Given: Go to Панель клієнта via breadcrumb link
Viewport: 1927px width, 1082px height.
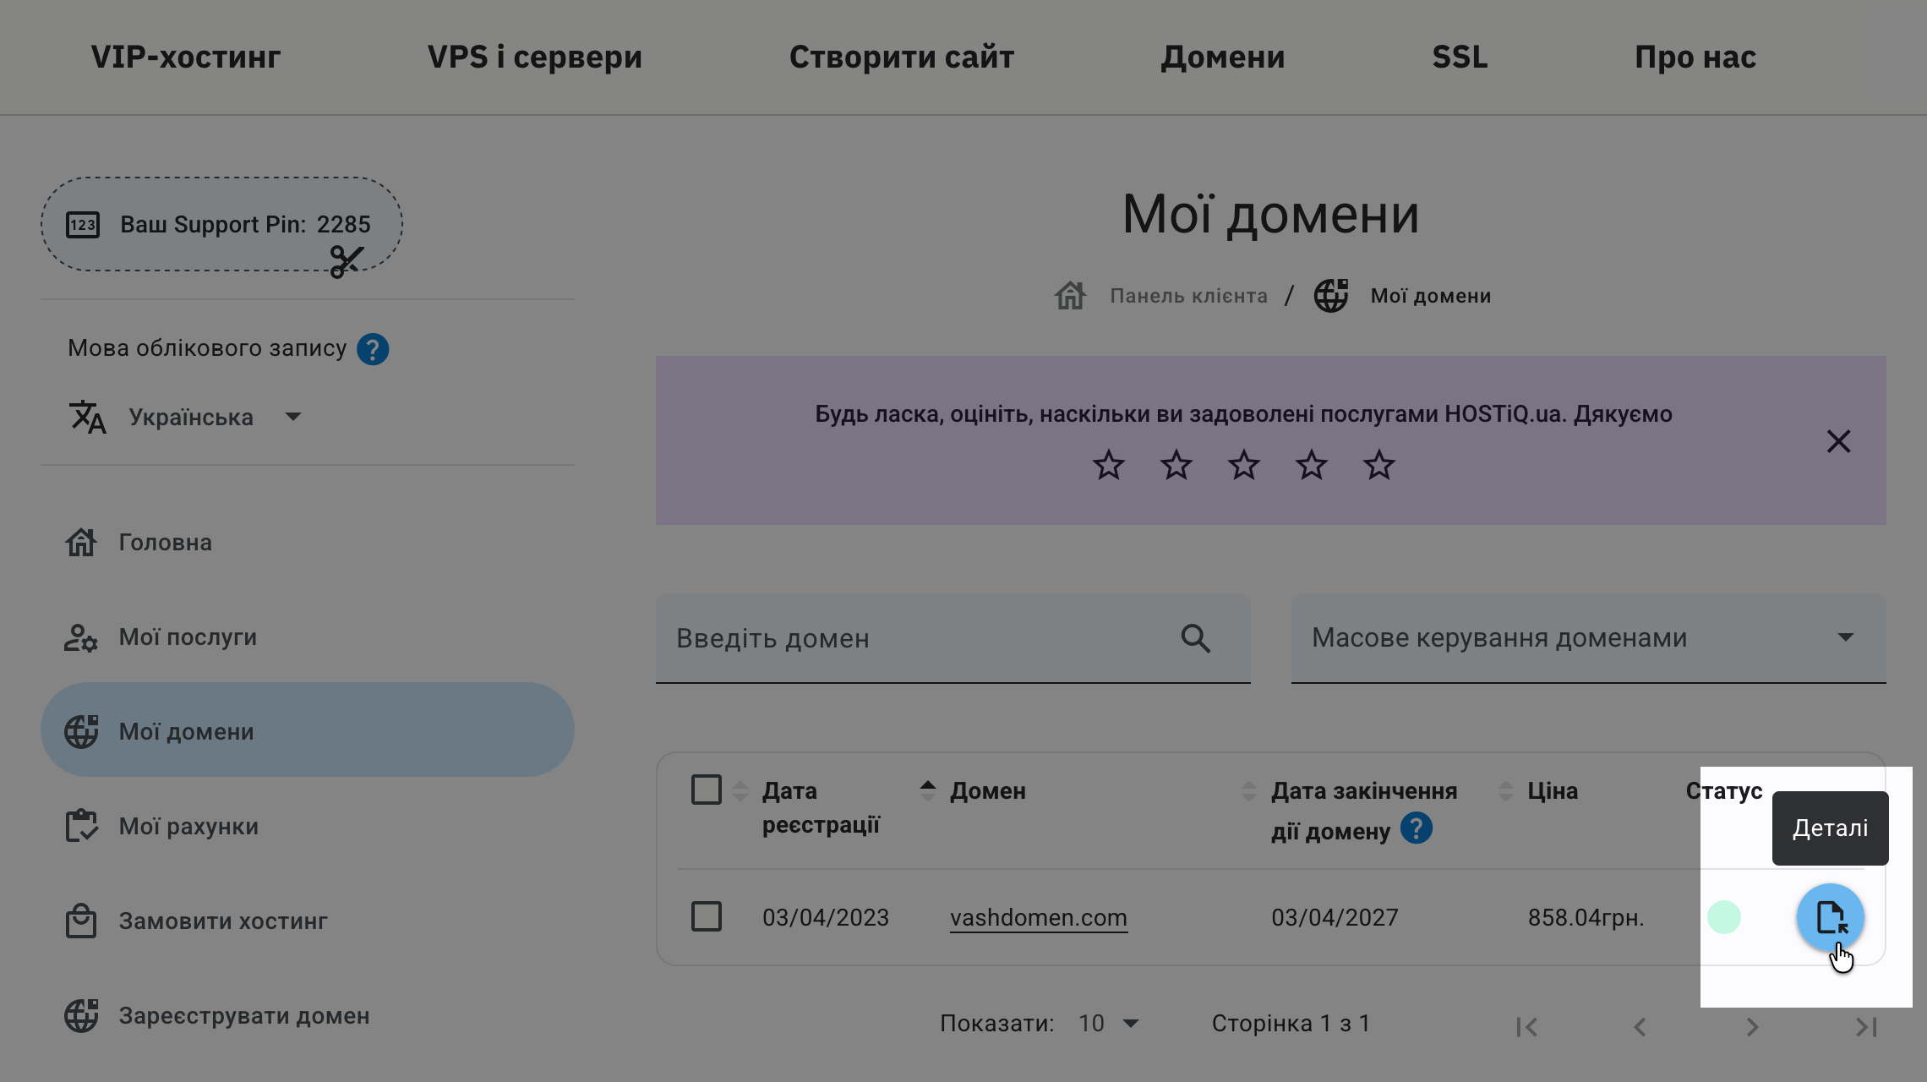Looking at the screenshot, I should point(1187,295).
